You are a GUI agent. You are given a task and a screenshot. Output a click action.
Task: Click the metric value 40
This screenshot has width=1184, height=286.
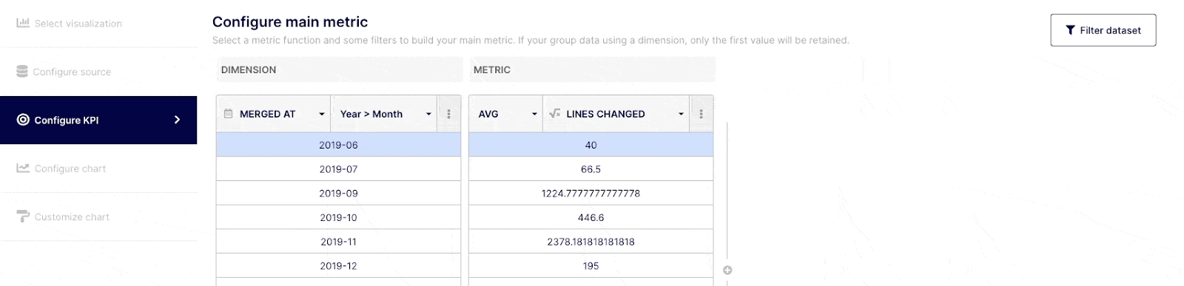[591, 145]
